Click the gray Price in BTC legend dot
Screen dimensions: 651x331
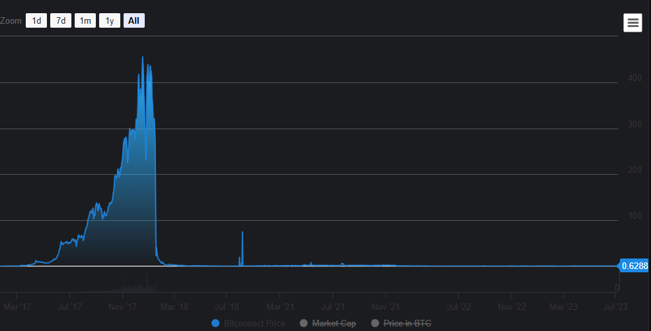[x=375, y=323]
